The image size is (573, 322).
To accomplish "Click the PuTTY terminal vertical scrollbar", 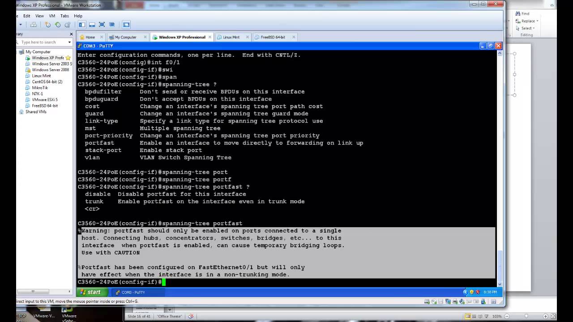I will (499, 169).
